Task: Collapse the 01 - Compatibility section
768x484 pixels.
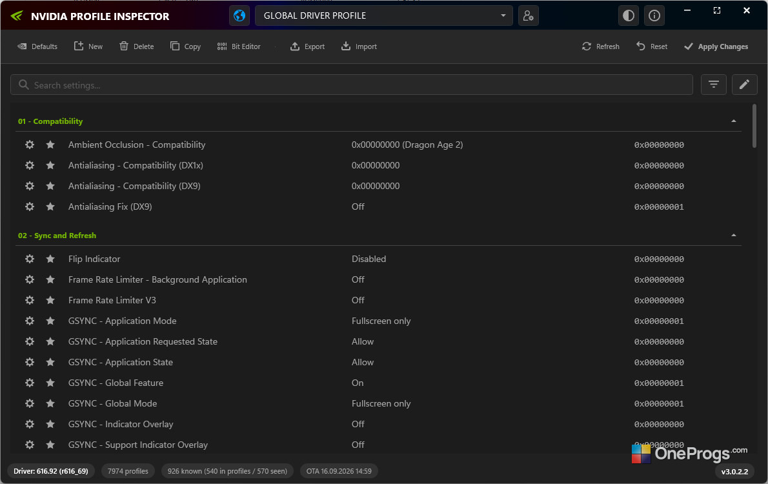Action: 733,121
